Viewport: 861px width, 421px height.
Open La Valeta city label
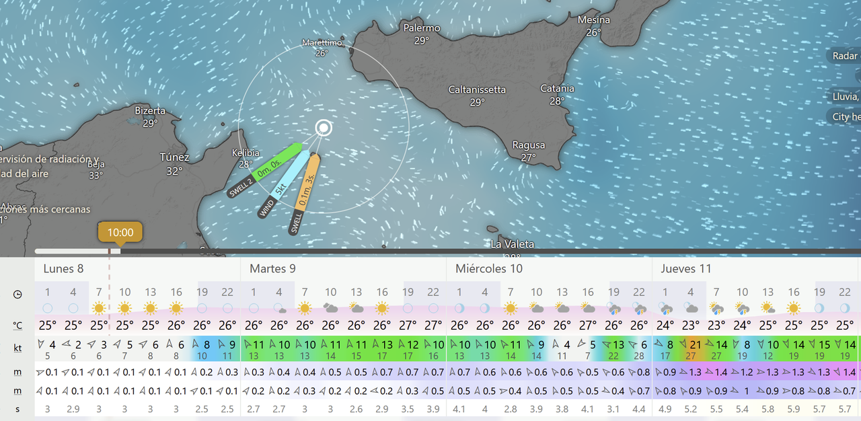513,243
